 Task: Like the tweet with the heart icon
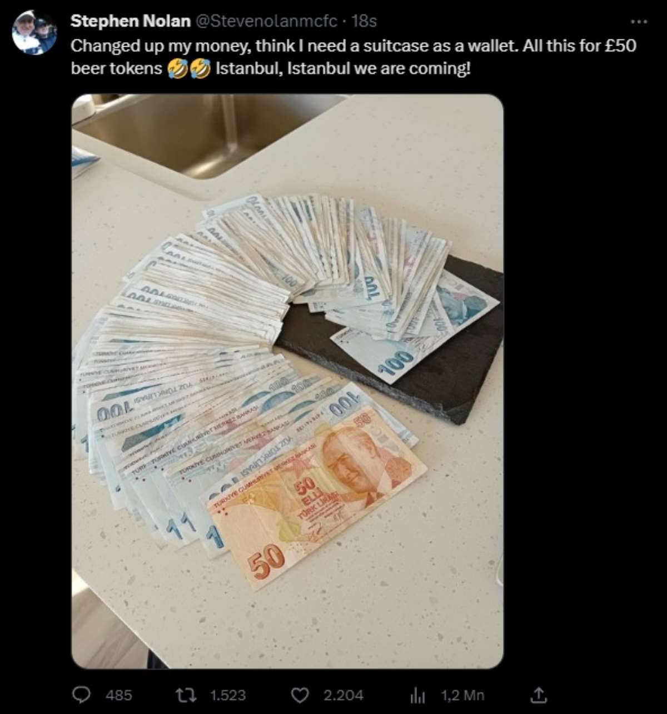[x=301, y=695]
